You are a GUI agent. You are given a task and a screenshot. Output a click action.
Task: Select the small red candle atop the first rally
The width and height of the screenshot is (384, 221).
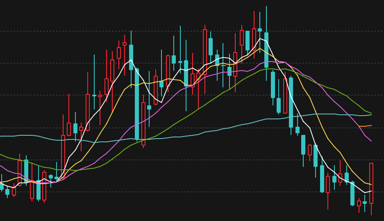(x=125, y=44)
